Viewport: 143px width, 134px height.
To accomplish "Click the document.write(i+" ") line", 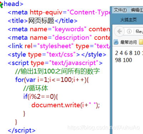I will click(x=66, y=105).
